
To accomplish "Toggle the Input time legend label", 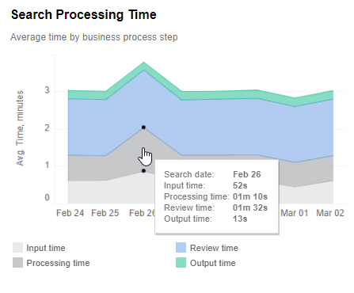I will pos(46,248).
